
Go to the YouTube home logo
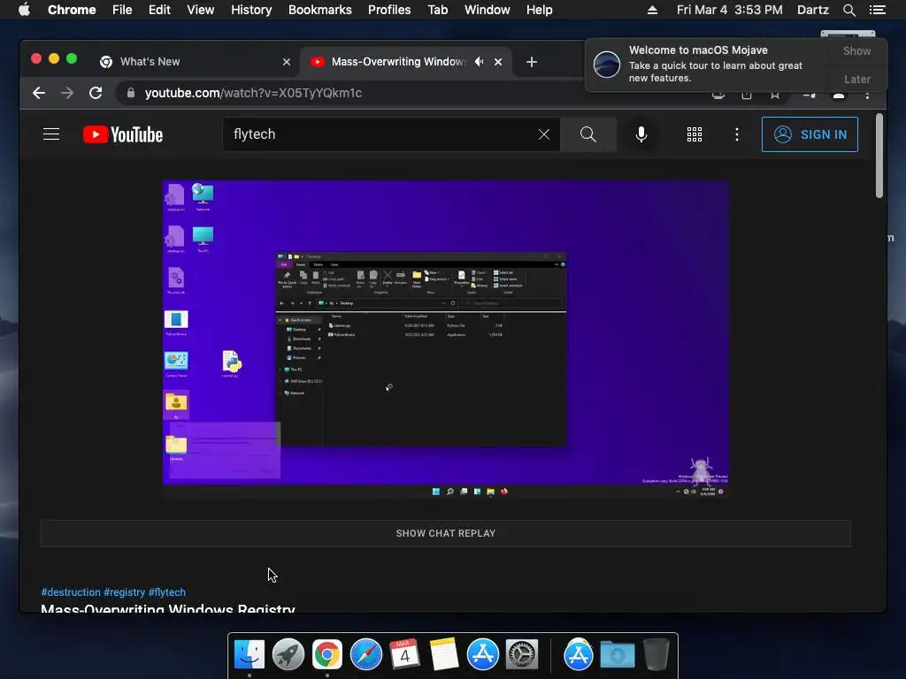123,134
